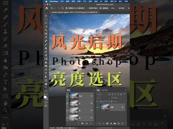Click the Fit Screen button
Screen dimensions: 173x129
pos(121,8)
